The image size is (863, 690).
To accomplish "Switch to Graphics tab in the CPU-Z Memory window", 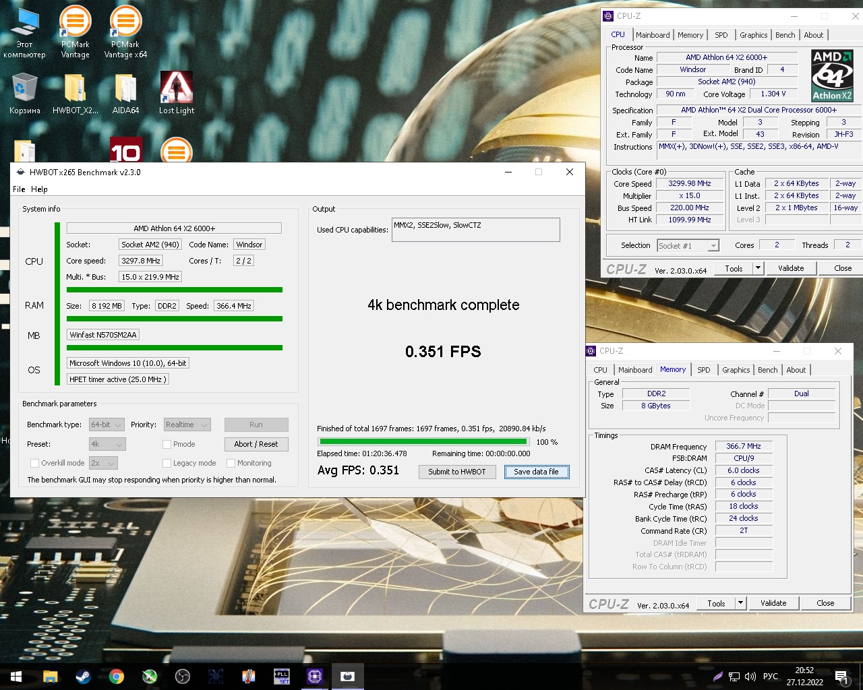I will pos(736,370).
